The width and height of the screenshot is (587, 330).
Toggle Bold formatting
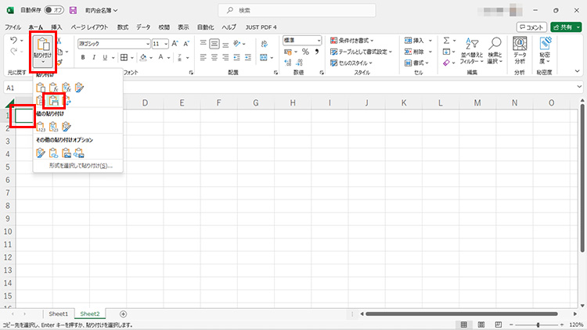[x=82, y=57]
